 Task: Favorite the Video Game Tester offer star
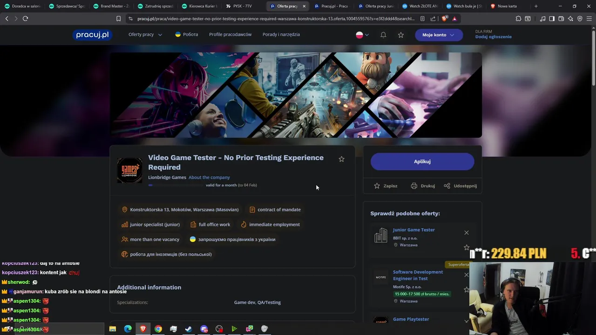point(341,159)
